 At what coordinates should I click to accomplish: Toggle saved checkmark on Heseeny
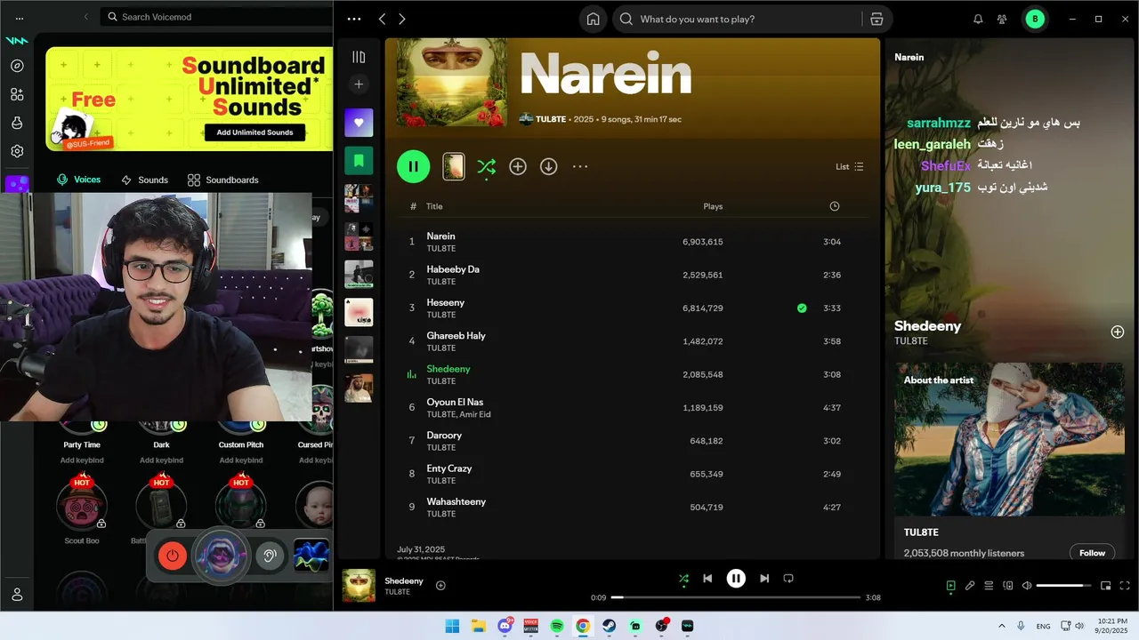[802, 308]
